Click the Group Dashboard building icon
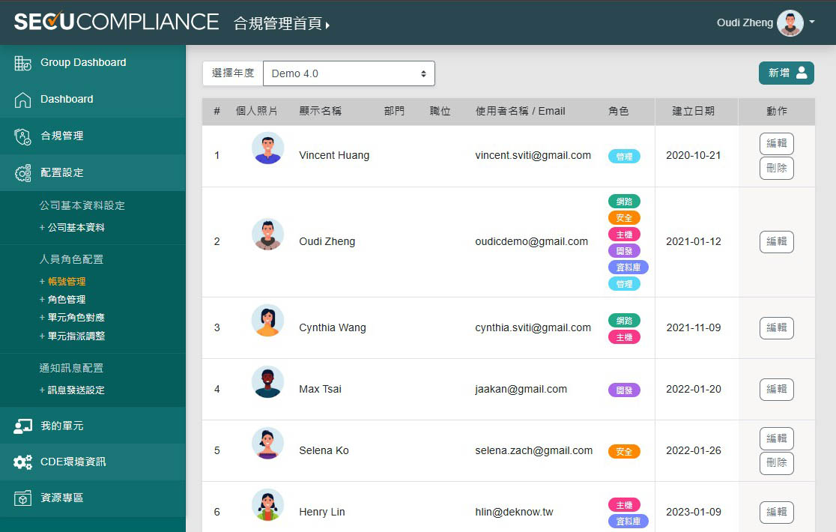 (x=22, y=63)
